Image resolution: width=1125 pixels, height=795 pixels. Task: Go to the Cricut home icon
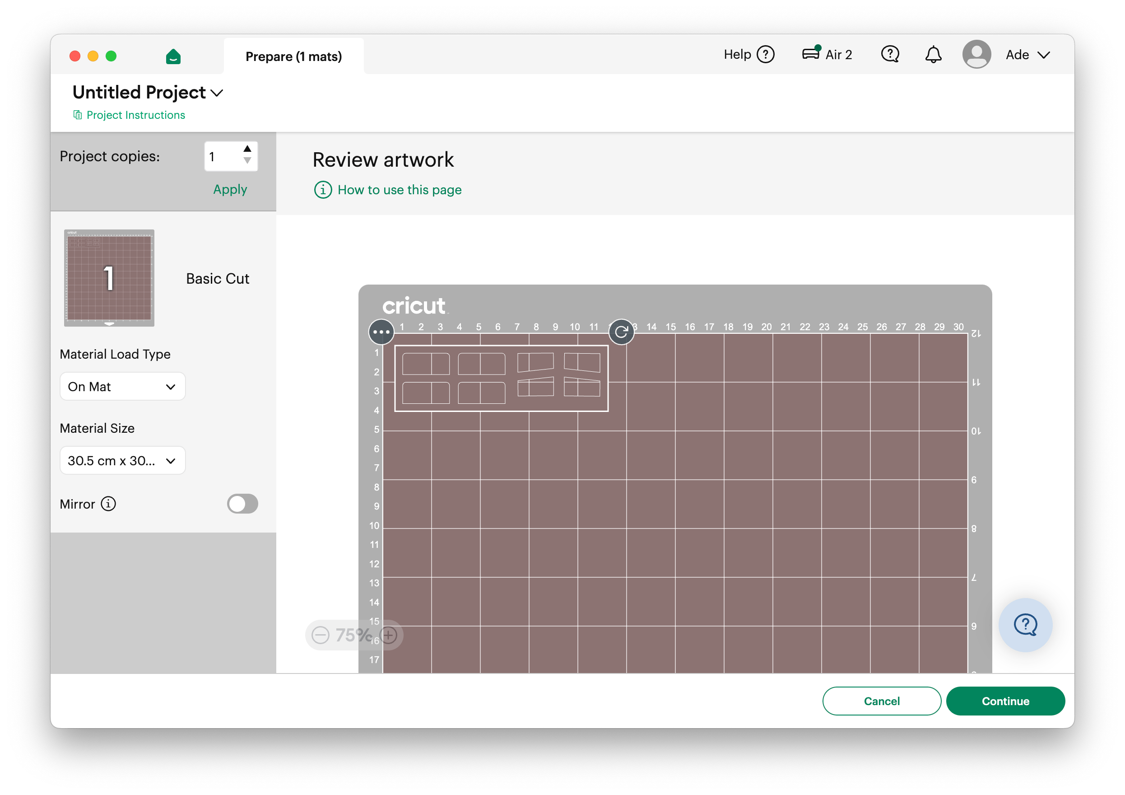pyautogui.click(x=173, y=56)
